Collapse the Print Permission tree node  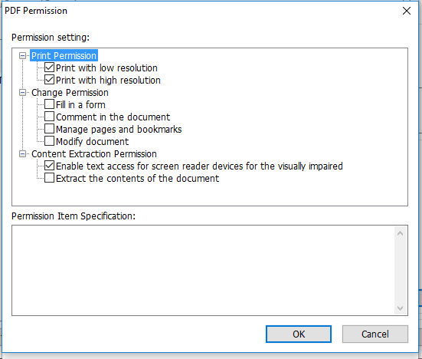(23, 56)
